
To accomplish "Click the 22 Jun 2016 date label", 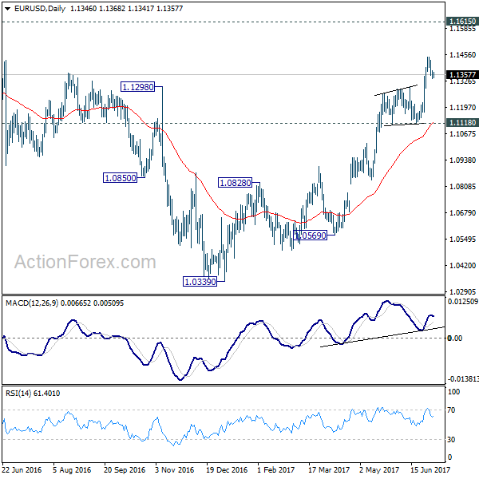I will (22, 469).
